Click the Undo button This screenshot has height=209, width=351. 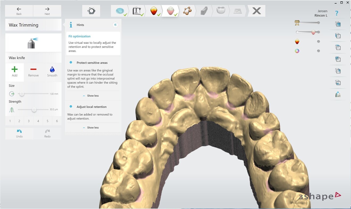coord(19,134)
